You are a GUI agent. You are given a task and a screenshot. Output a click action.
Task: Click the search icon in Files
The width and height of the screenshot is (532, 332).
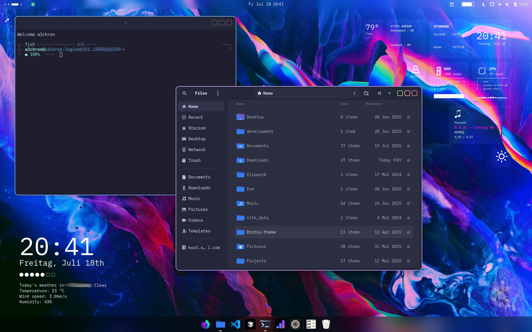185,93
